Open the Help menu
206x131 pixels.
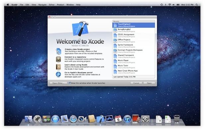[x=78, y=5]
